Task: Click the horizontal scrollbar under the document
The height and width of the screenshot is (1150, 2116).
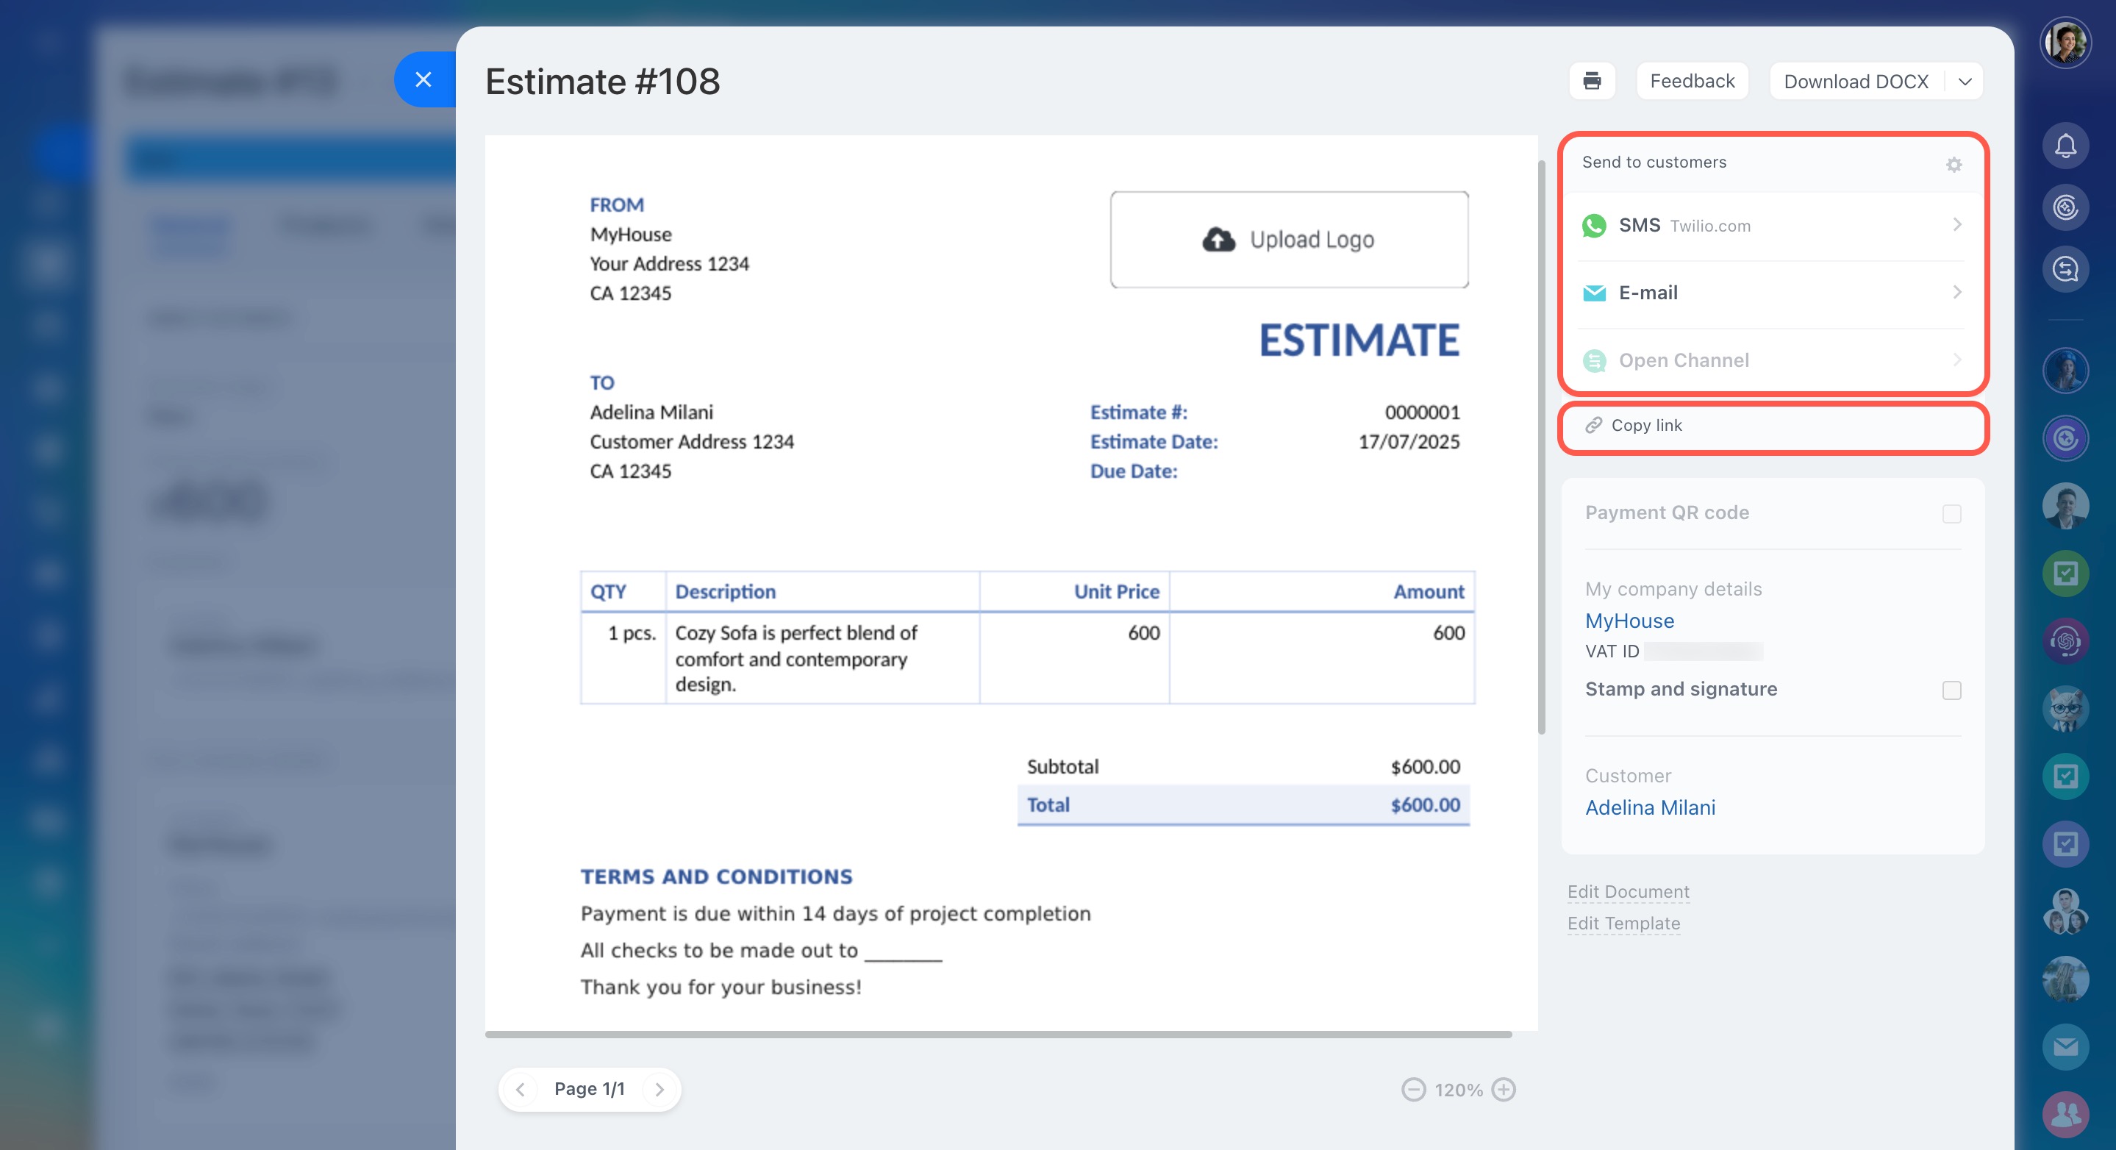Action: pyautogui.click(x=997, y=1034)
